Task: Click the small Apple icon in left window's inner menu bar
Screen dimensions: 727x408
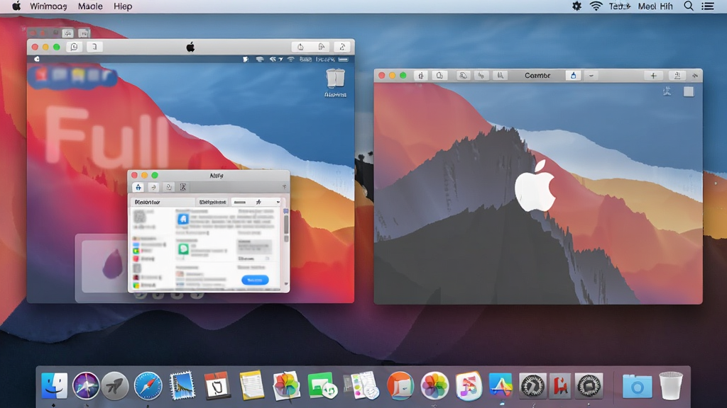Action: (37, 59)
